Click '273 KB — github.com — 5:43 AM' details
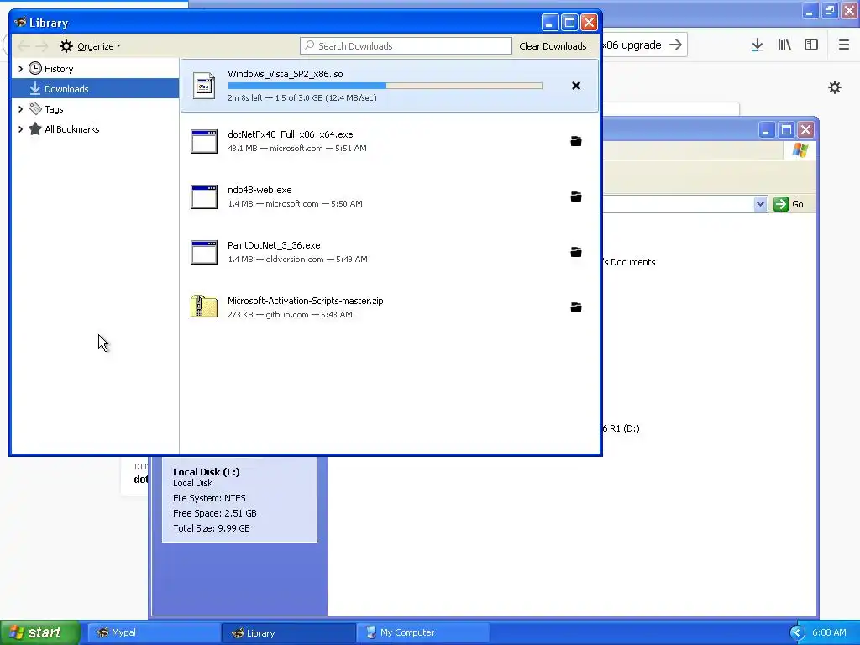This screenshot has width=860, height=645. coord(290,314)
